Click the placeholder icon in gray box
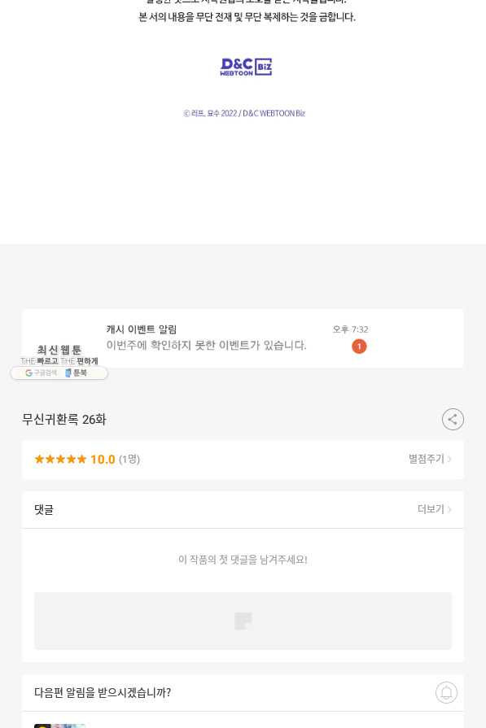Image resolution: width=486 pixels, height=728 pixels. pos(243,621)
